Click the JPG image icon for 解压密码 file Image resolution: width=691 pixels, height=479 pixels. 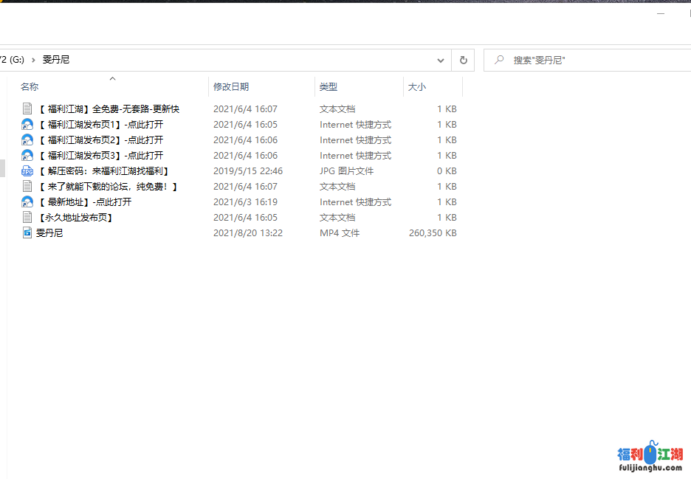click(x=27, y=171)
